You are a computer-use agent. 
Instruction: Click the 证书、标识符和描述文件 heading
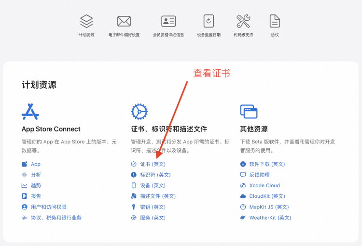tap(169, 129)
